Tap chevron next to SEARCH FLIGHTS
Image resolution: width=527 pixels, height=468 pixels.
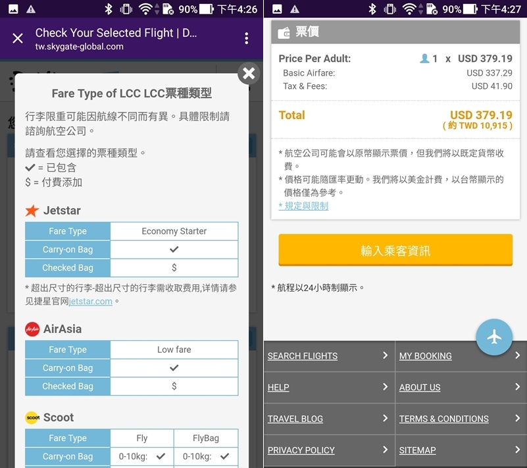[385, 355]
